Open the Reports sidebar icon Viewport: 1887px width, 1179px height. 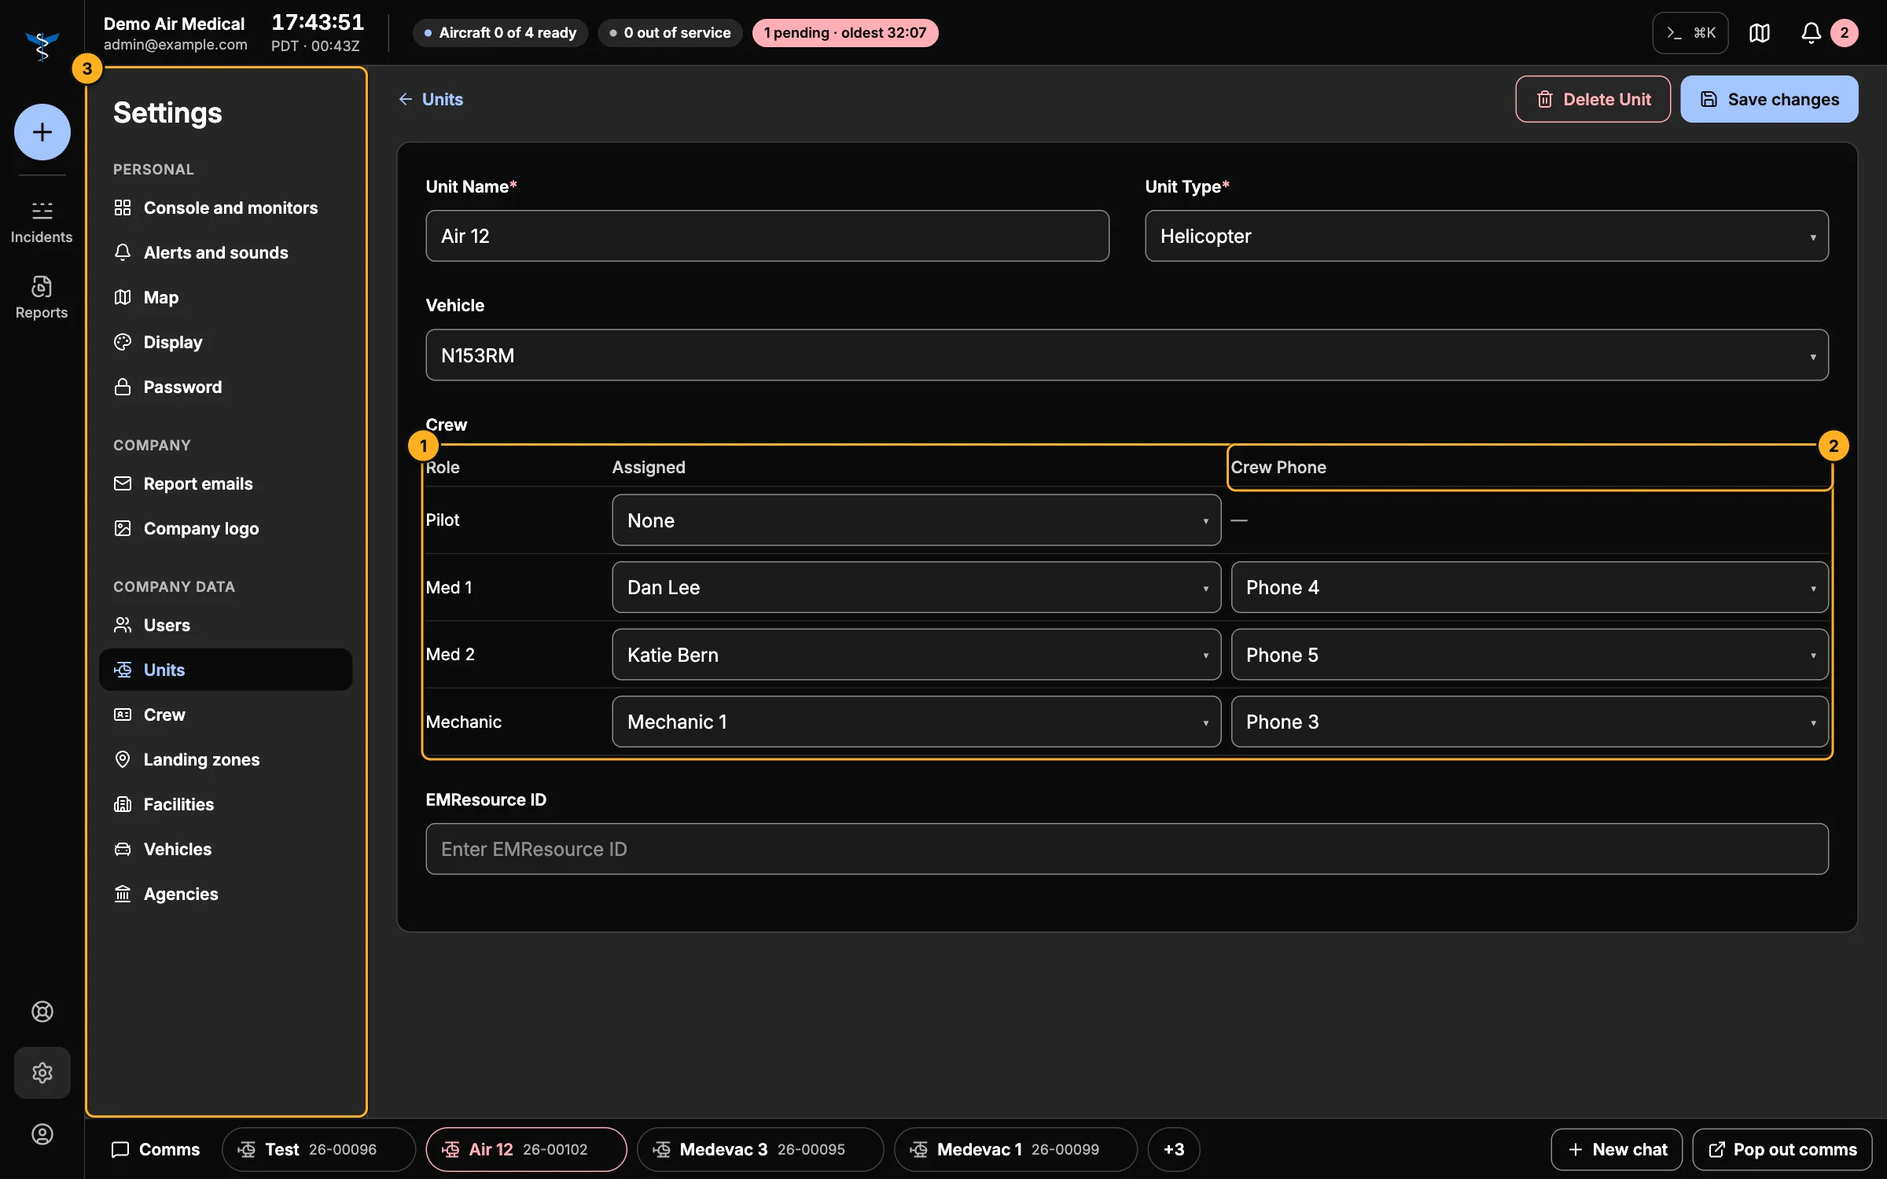coord(42,297)
